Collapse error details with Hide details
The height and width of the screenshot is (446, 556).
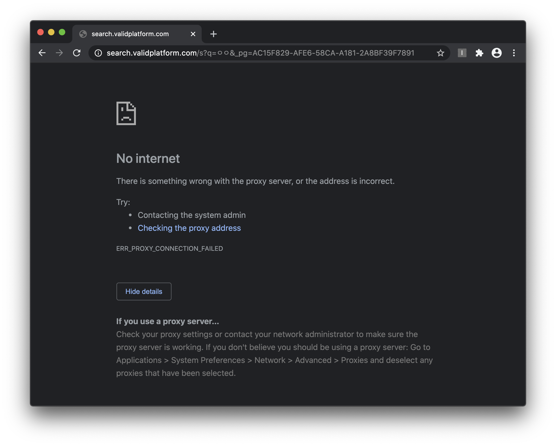click(144, 291)
